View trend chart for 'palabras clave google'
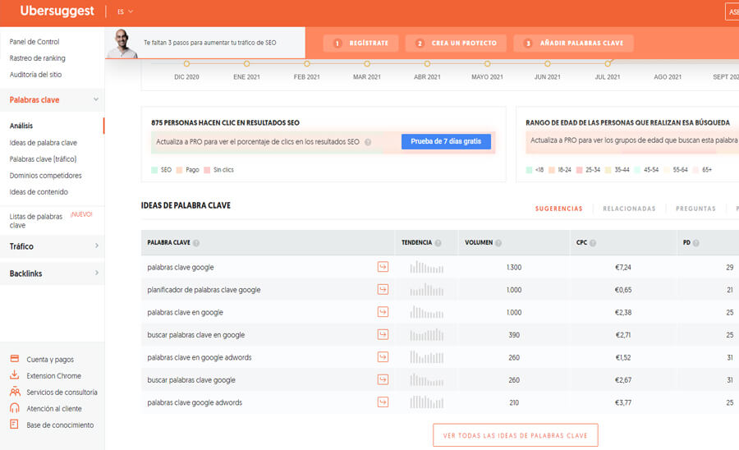Image resolution: width=739 pixels, height=450 pixels. tap(426, 267)
